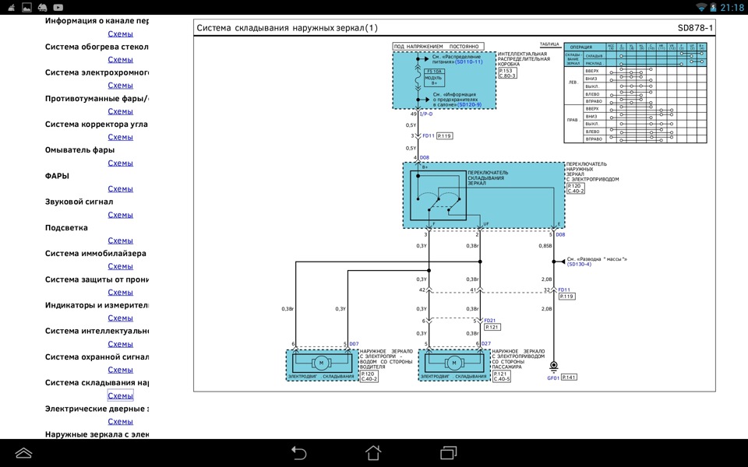The image size is (748, 467).
Task: Tap the battery status icon
Action: pyautogui.click(x=713, y=7)
